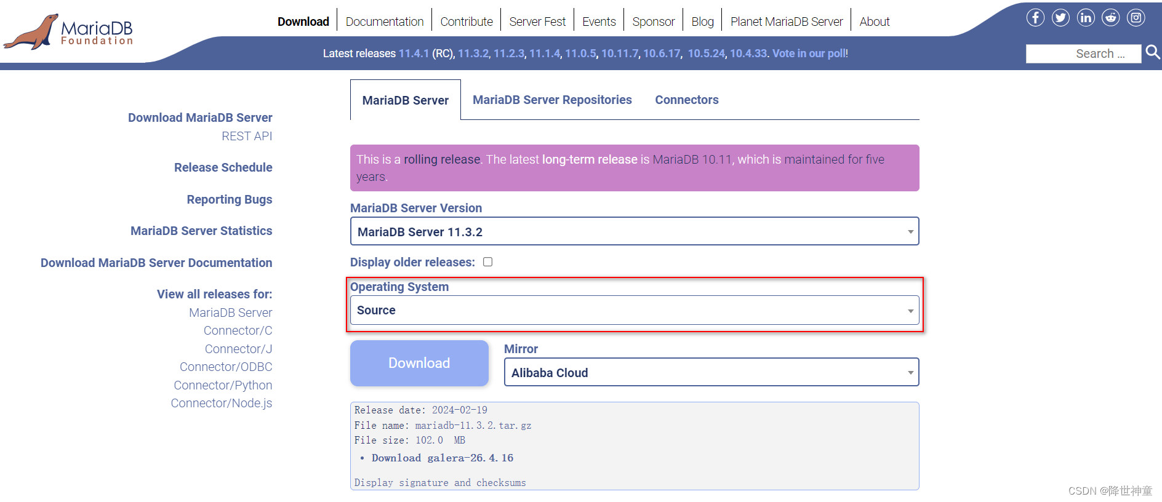Viewport: 1162px width, 502px height.
Task: Toggle Display older releases checkbox
Action: [x=488, y=262]
